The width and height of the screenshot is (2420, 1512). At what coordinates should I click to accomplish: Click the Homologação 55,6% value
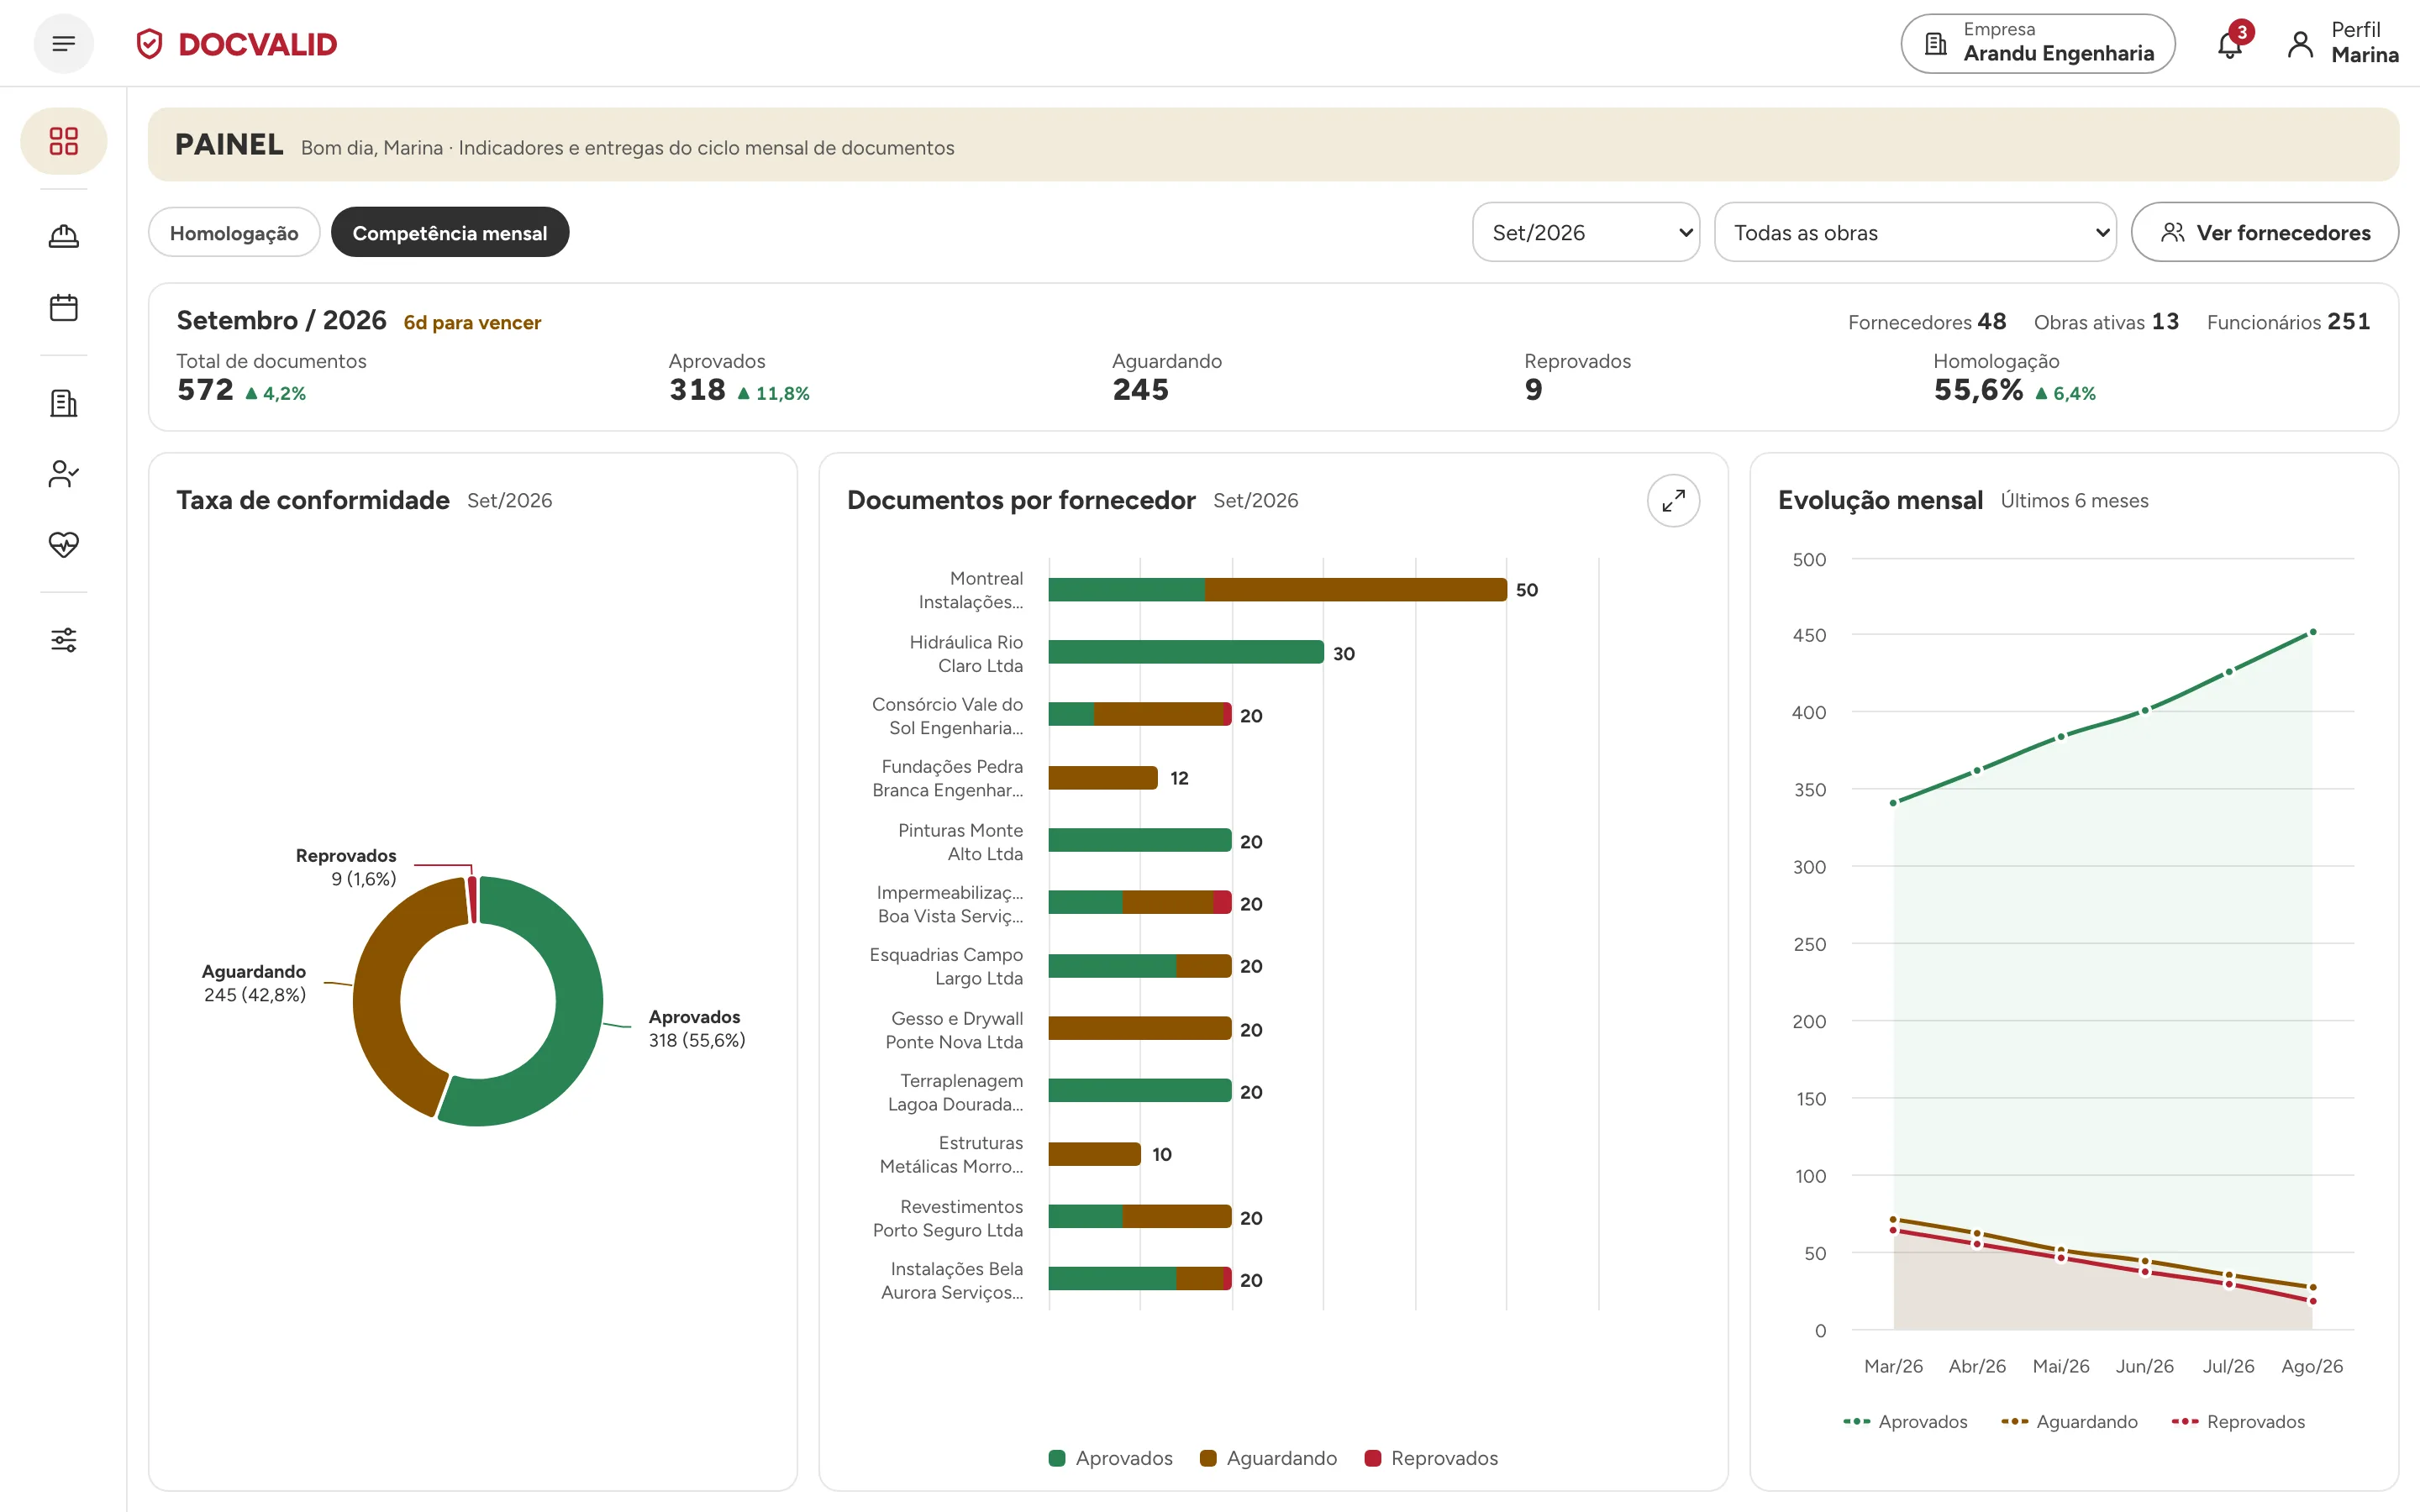click(x=1978, y=390)
